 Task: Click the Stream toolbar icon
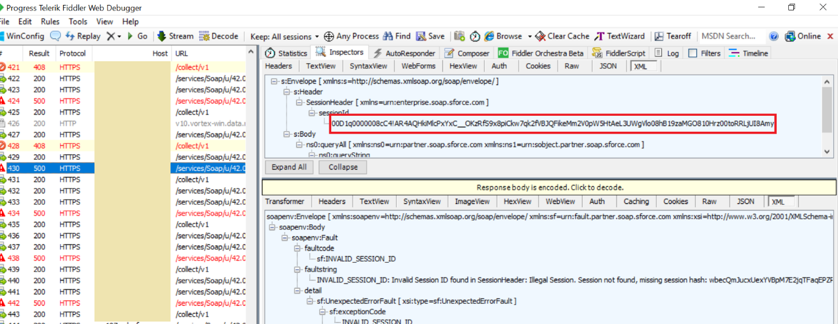tap(162, 36)
